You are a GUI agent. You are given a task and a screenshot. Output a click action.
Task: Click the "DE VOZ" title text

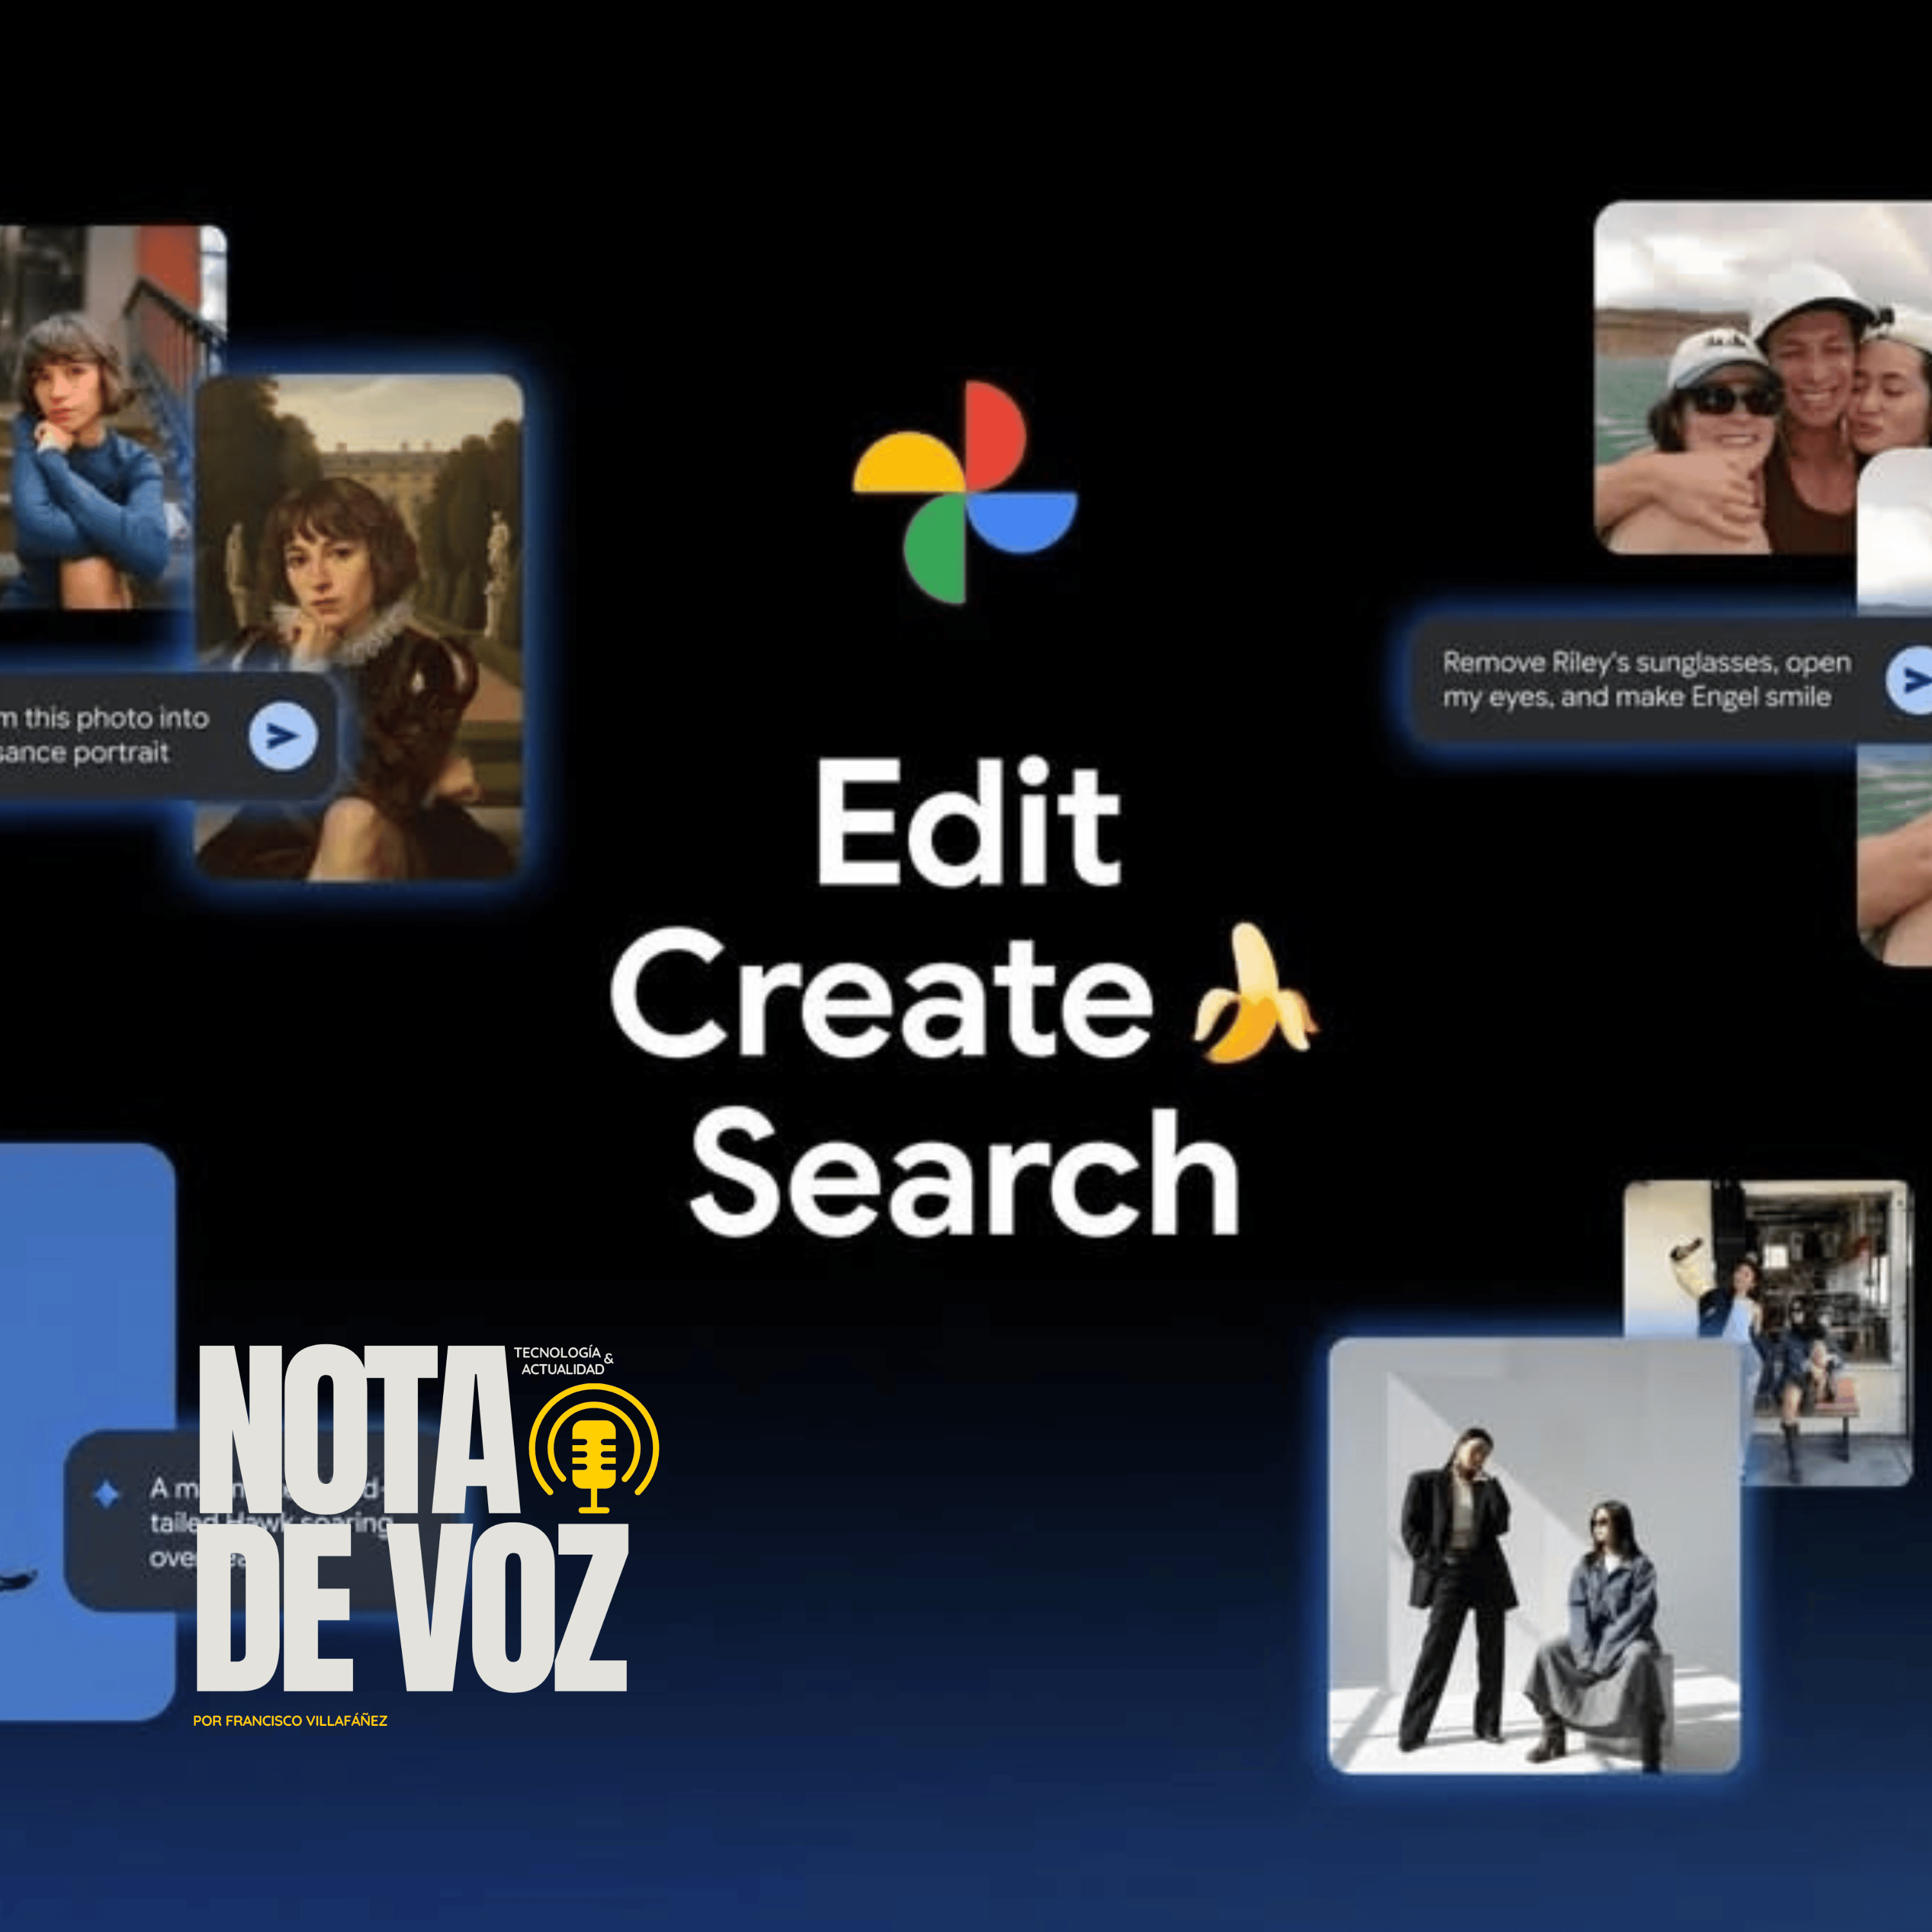click(412, 1608)
